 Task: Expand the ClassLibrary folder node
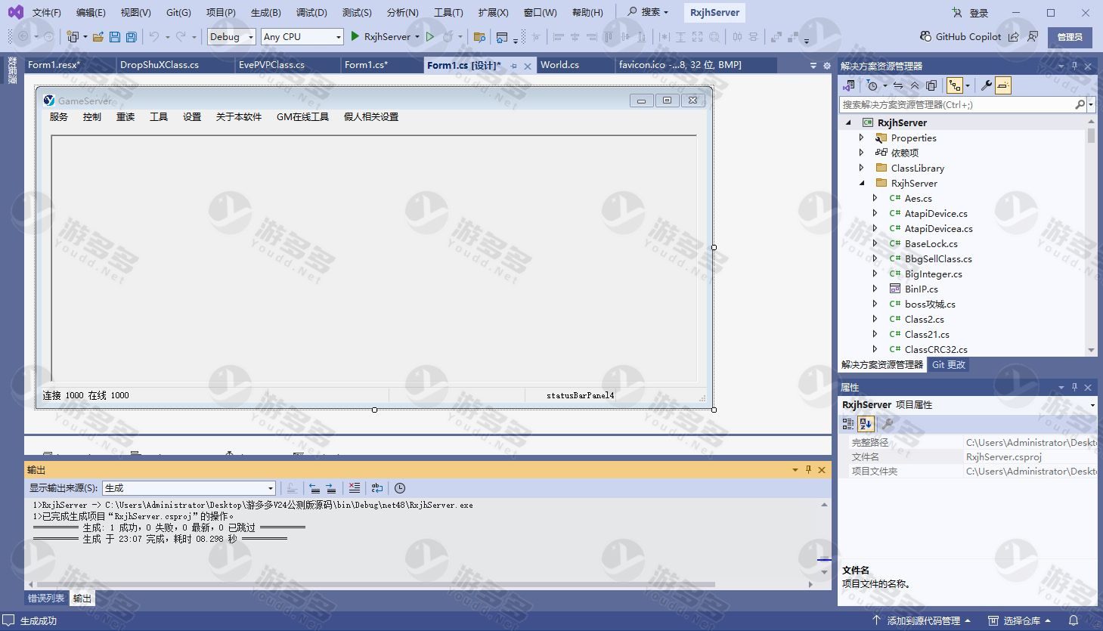pyautogui.click(x=861, y=168)
